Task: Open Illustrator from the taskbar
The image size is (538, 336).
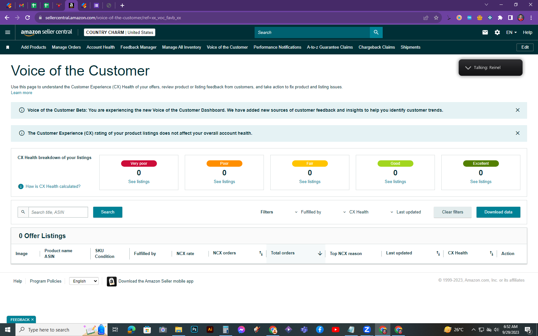Action: tap(210, 330)
